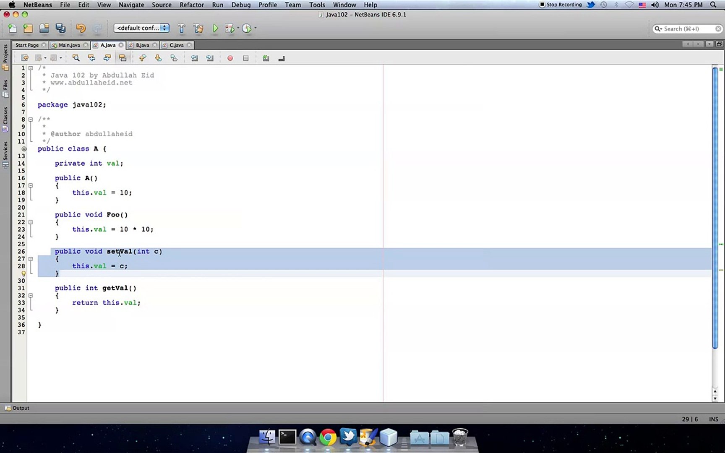Open the Twitter app in the Dock
The image size is (725, 453).
(348, 437)
